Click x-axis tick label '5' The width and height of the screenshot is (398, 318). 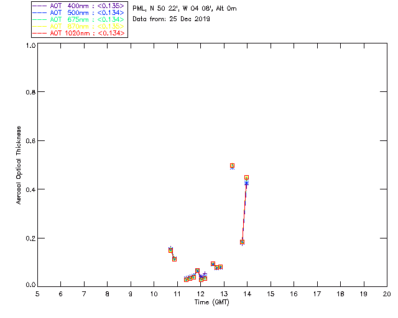point(37,294)
